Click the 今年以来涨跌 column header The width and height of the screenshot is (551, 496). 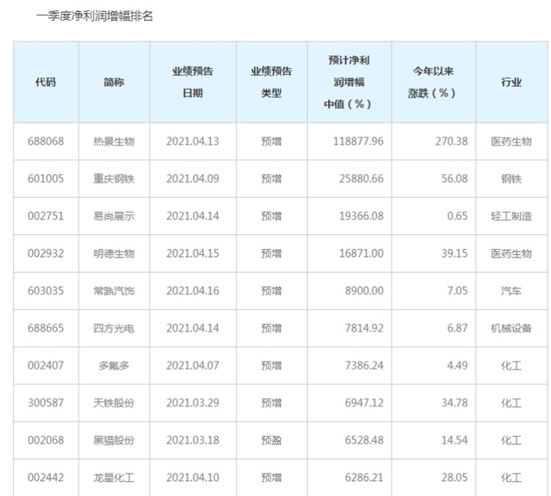(x=432, y=83)
